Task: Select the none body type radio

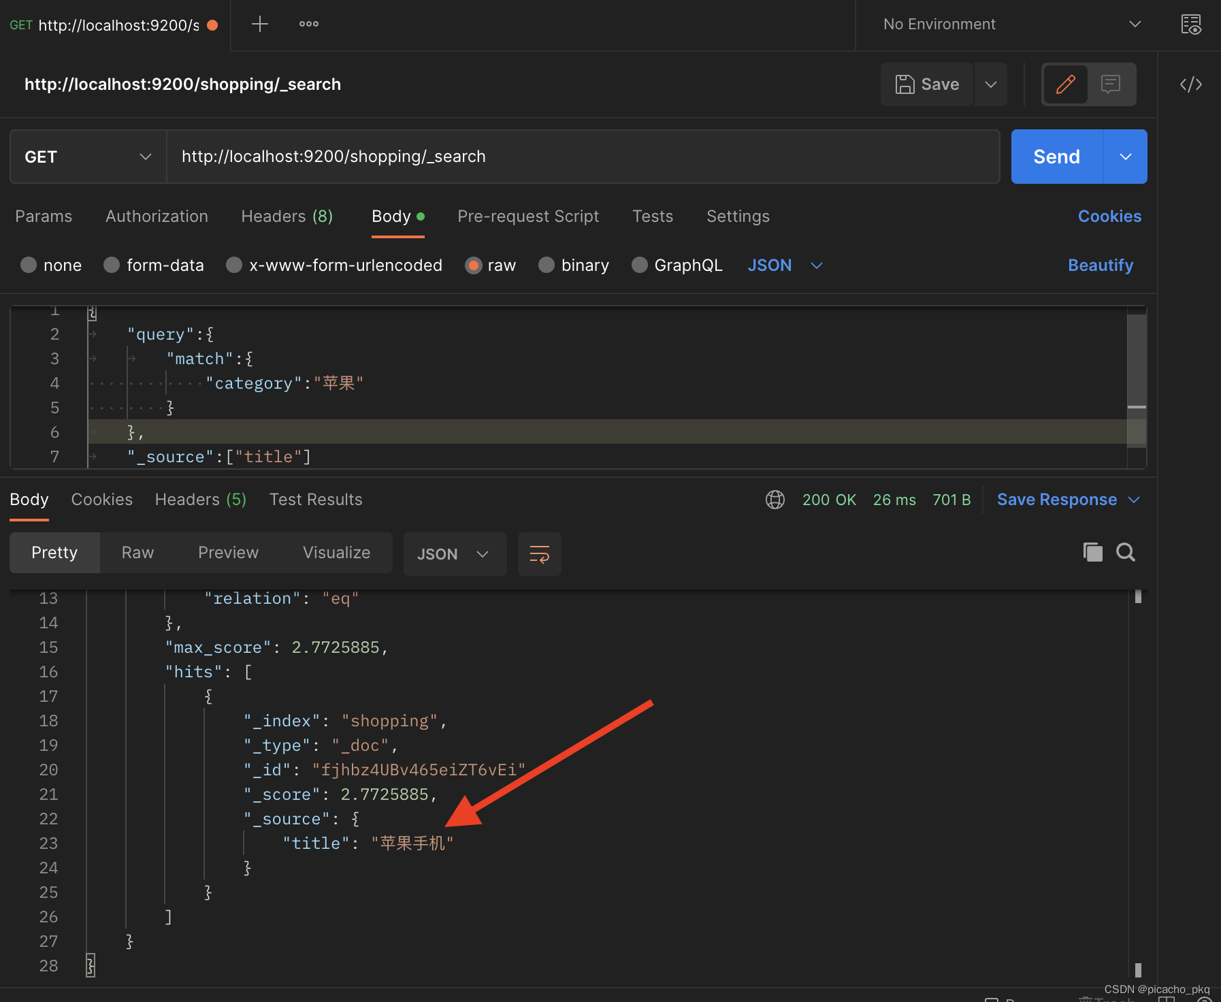Action: coord(29,265)
